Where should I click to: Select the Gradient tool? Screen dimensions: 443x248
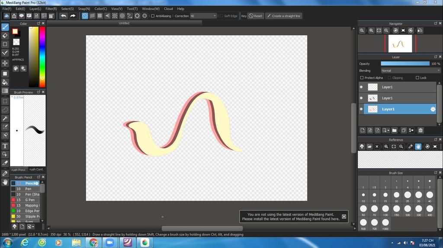pyautogui.click(x=5, y=91)
